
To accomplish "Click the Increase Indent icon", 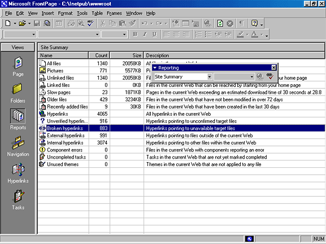I will (228, 34).
